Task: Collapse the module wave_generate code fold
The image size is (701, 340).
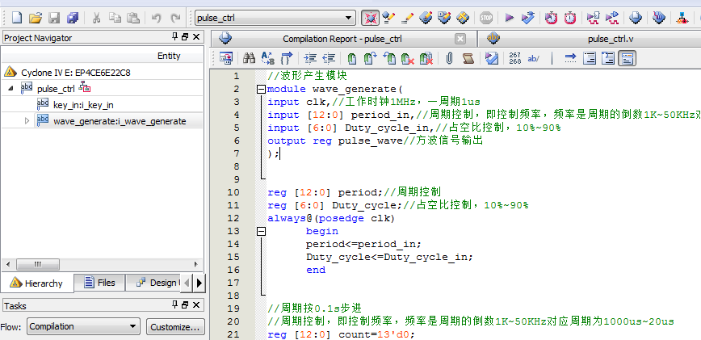Action: pyautogui.click(x=260, y=89)
